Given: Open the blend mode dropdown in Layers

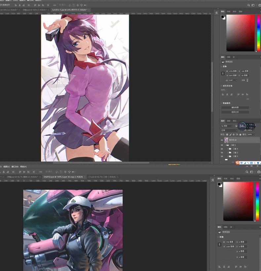Looking at the screenshot, I should click(x=229, y=130).
